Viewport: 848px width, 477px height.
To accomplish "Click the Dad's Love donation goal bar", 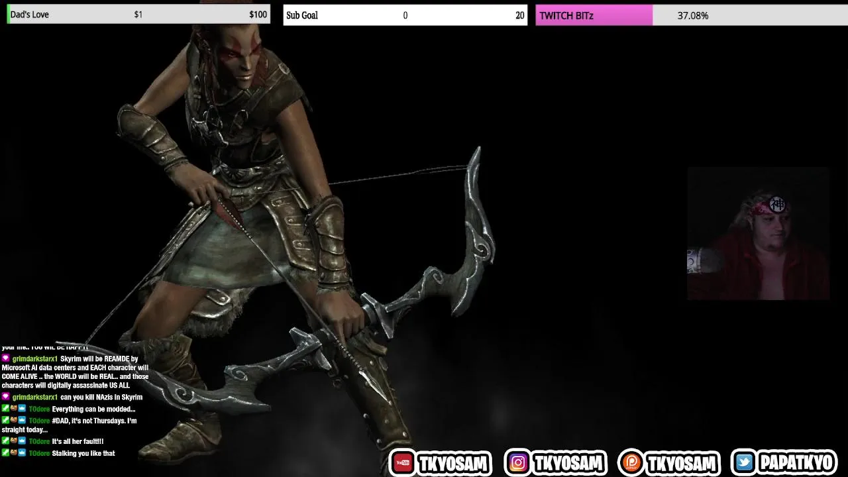I will tap(138, 14).
